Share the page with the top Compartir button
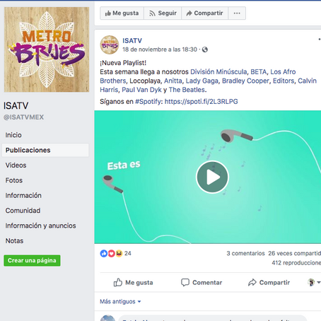Screen dimensions: 321x321 point(204,13)
